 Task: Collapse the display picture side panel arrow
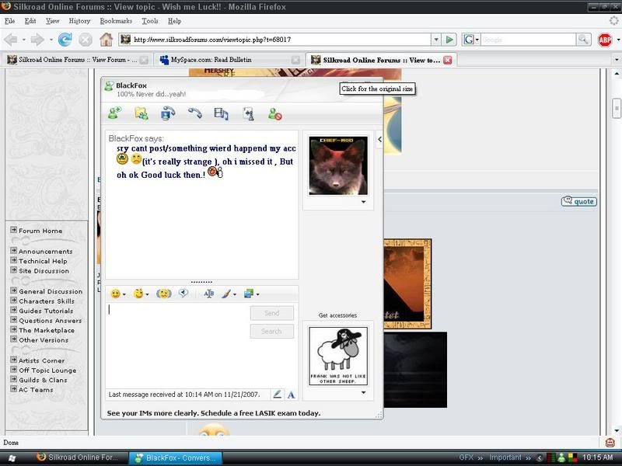(x=379, y=140)
